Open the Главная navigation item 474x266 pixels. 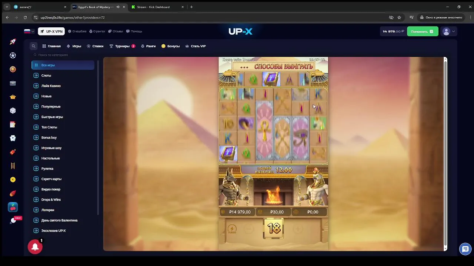(51, 46)
